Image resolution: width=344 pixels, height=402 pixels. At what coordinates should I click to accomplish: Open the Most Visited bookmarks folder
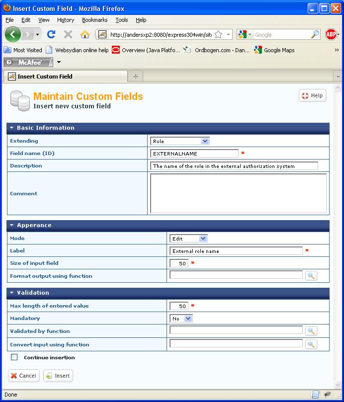pyautogui.click(x=23, y=50)
